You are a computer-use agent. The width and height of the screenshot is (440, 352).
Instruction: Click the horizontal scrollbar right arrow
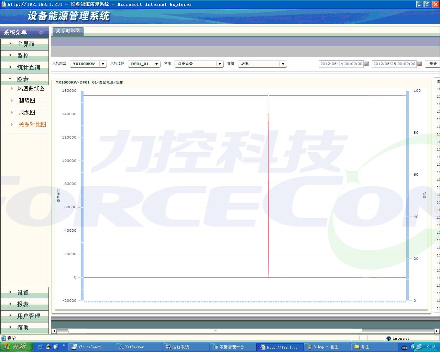point(437,331)
